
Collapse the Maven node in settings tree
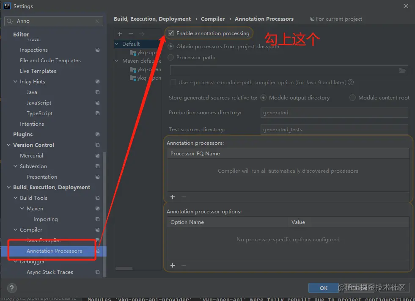point(22,209)
